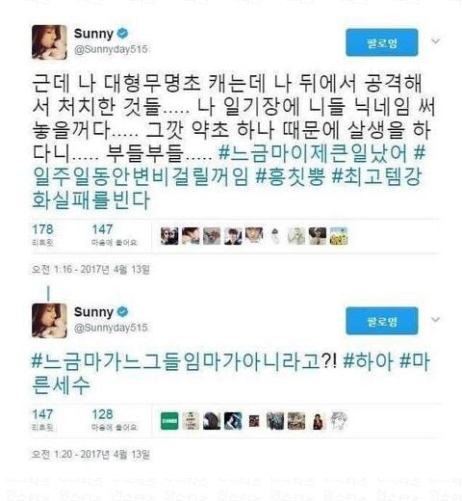Open the timestamp 오전 1:20 - 2017년 4월 13일
462x501 pixels.
pos(90,454)
